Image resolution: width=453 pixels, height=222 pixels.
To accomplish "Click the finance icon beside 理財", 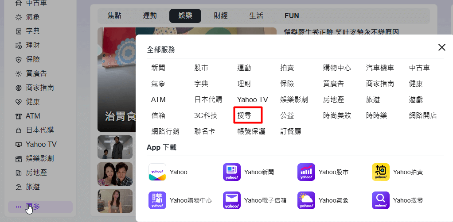I will click(x=19, y=46).
